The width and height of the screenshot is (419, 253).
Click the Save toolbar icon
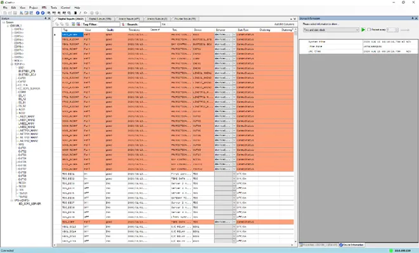click(15, 13)
